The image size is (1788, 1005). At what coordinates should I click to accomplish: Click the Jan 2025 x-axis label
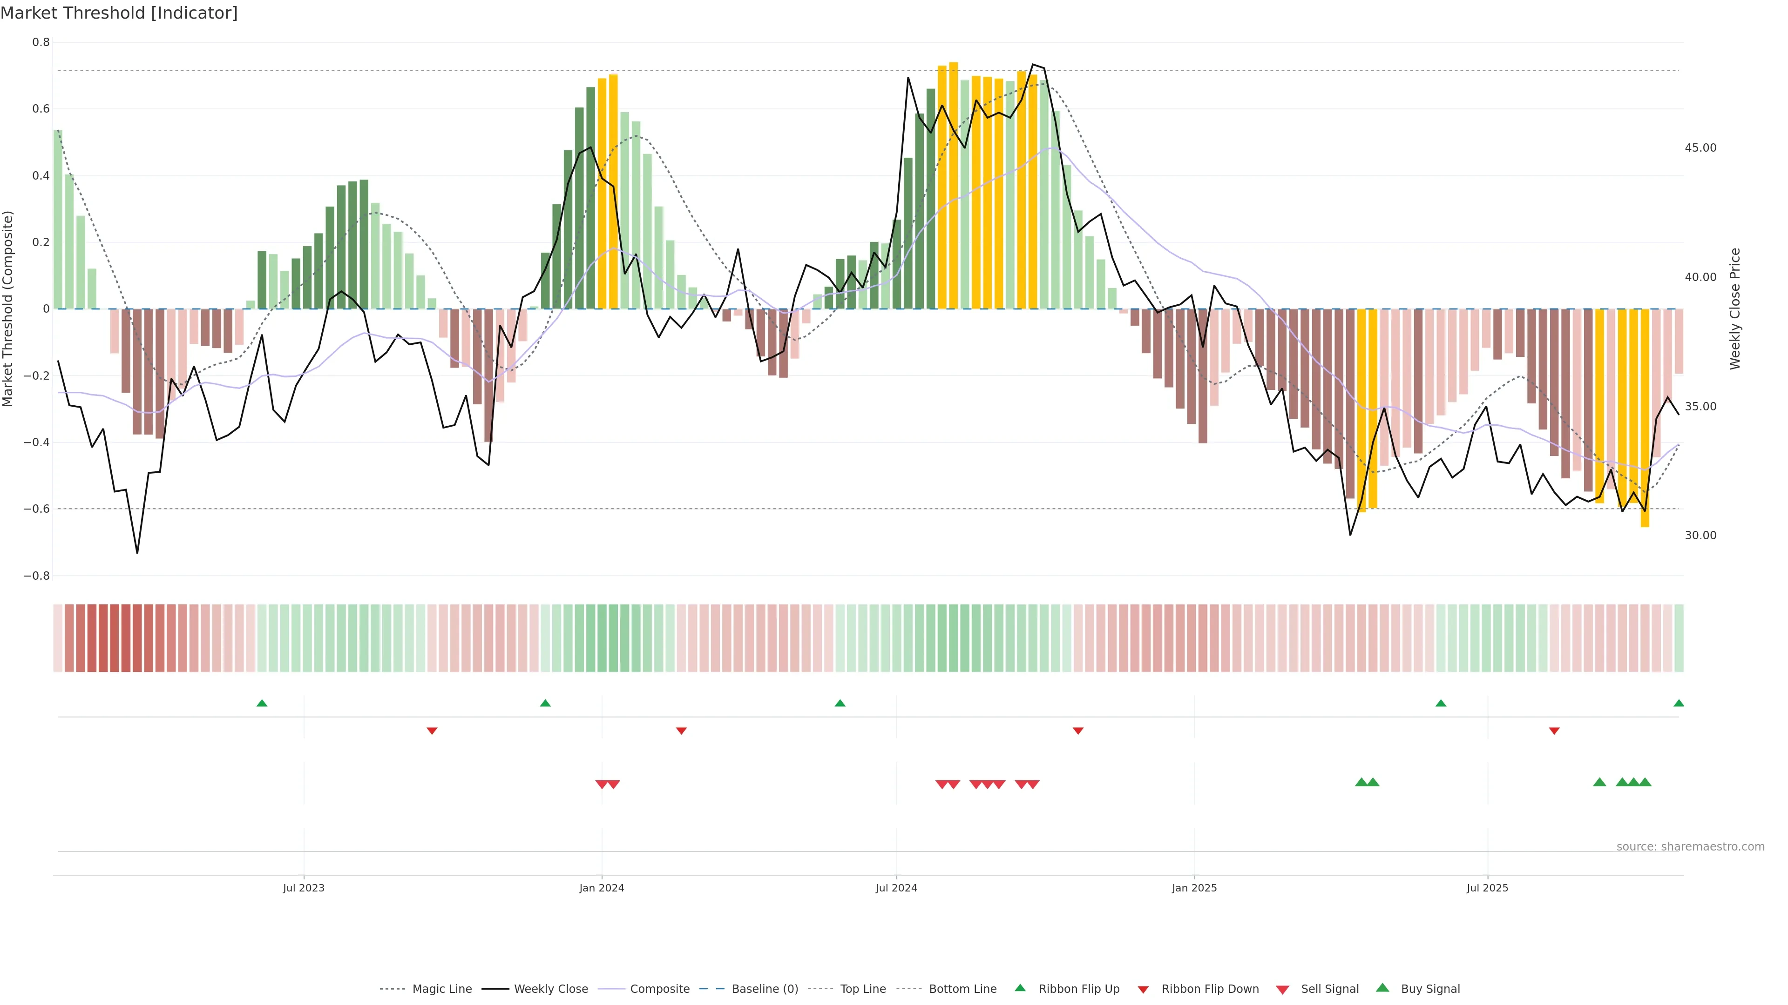(x=1194, y=888)
